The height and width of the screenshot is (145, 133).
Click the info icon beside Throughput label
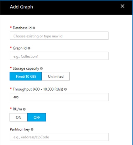66,89
